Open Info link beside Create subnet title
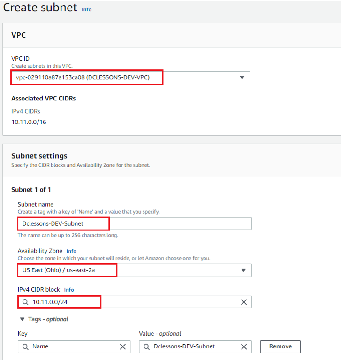This screenshot has width=341, height=361. point(87,9)
